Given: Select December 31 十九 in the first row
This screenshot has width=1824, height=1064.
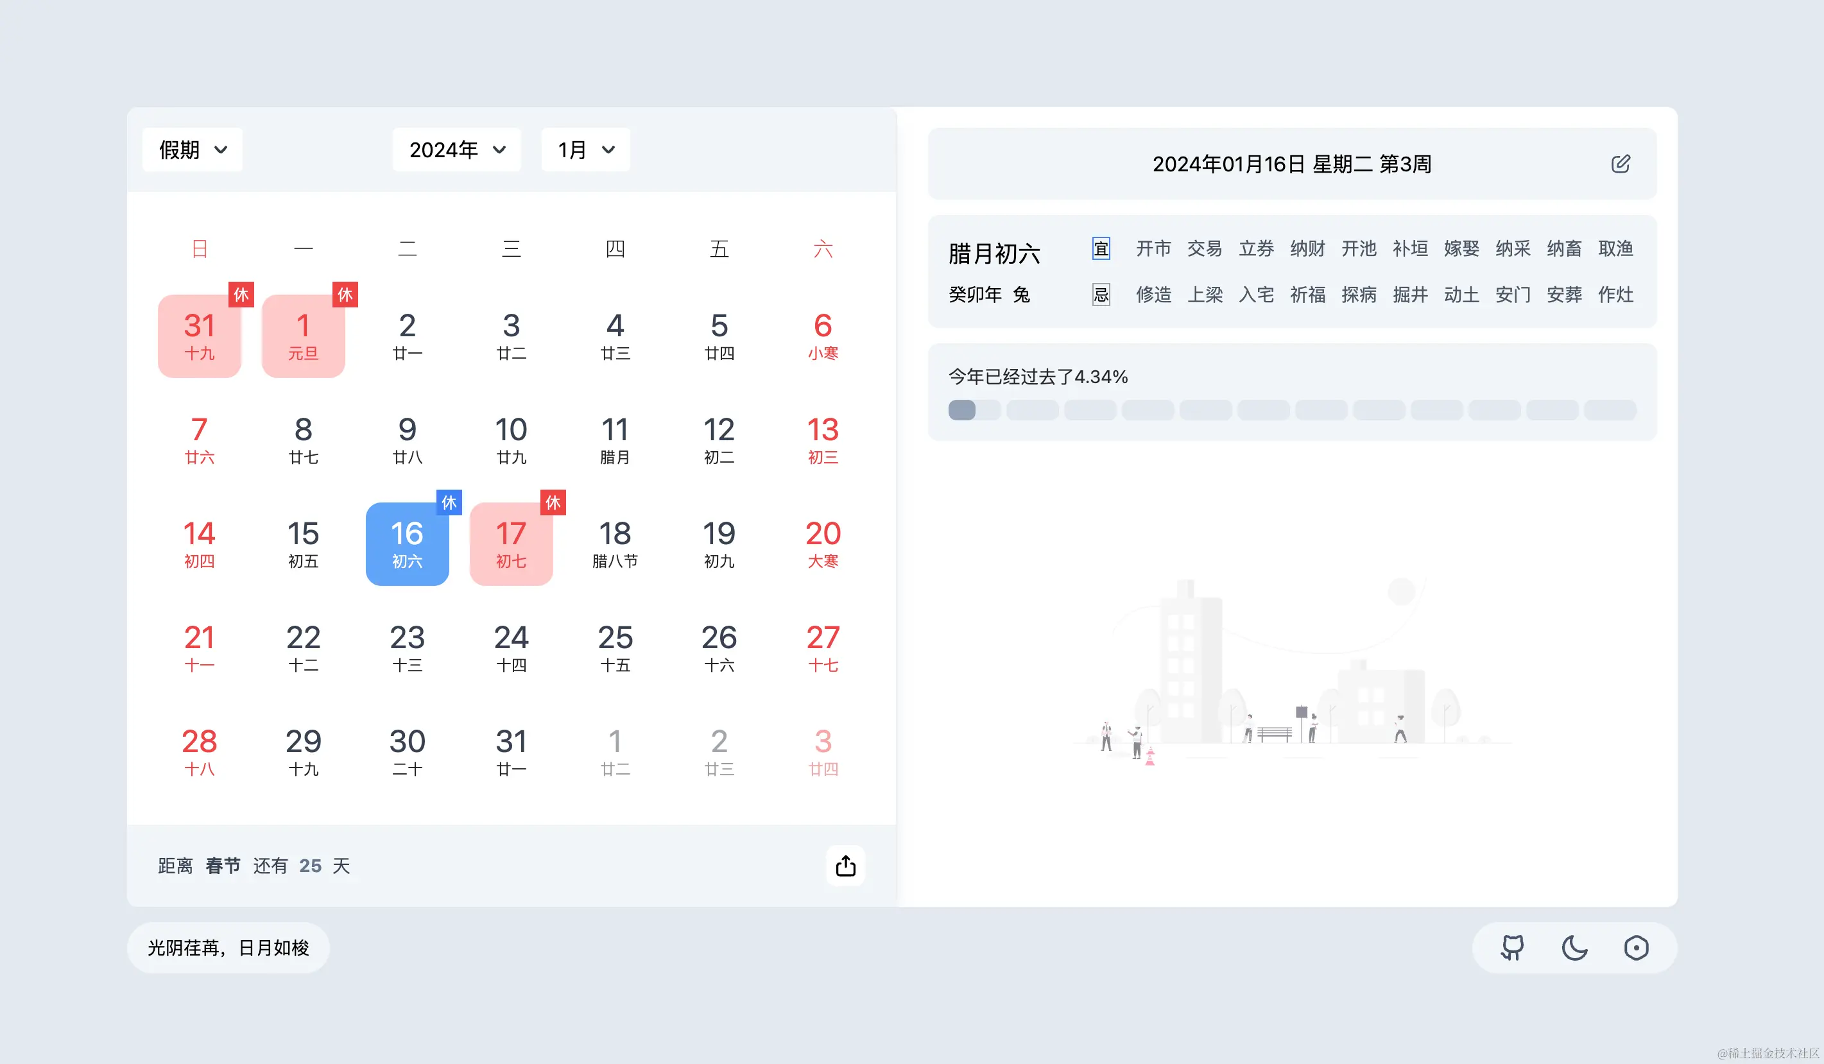Looking at the screenshot, I should coord(199,336).
